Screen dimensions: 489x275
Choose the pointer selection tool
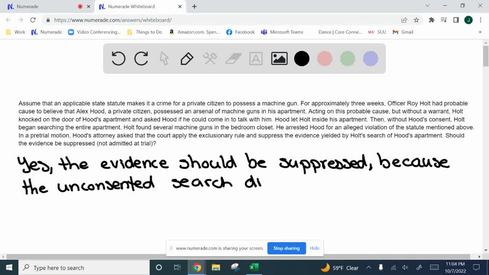pos(164,58)
